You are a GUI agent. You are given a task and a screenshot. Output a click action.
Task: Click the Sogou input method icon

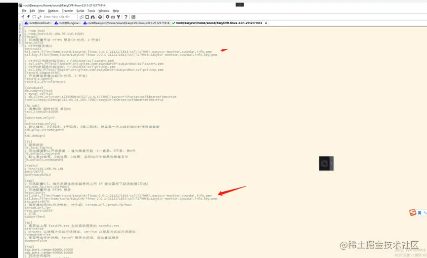pyautogui.click(x=413, y=212)
